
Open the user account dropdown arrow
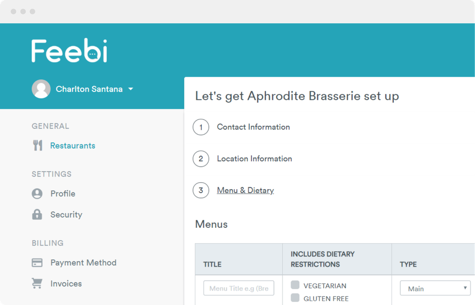coord(131,89)
